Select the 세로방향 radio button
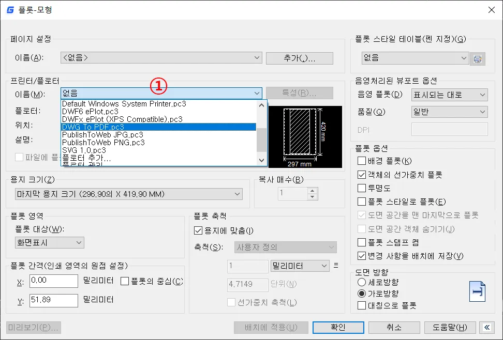This screenshot has height=340, width=503. point(362,282)
